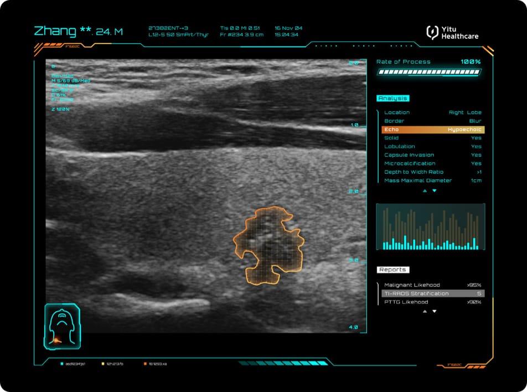This screenshot has height=392, width=527.
Task: Click the PTTG Likehood report row
Action: tap(432, 302)
